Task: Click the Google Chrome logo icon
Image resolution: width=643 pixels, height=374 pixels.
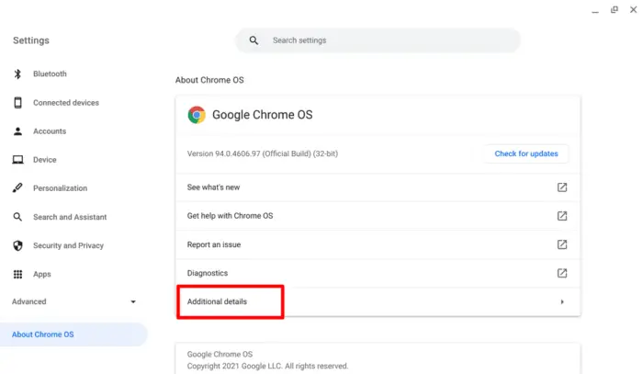Action: coord(197,115)
